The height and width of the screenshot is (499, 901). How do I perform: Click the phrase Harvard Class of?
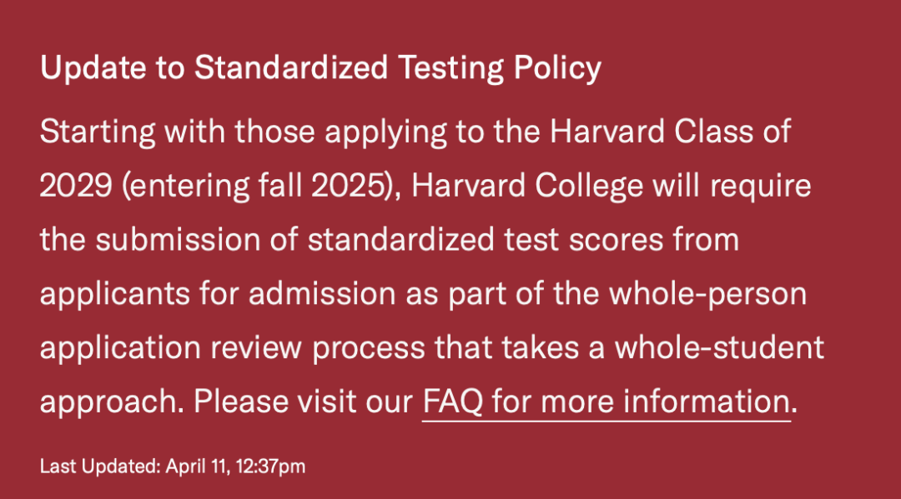coord(671,132)
